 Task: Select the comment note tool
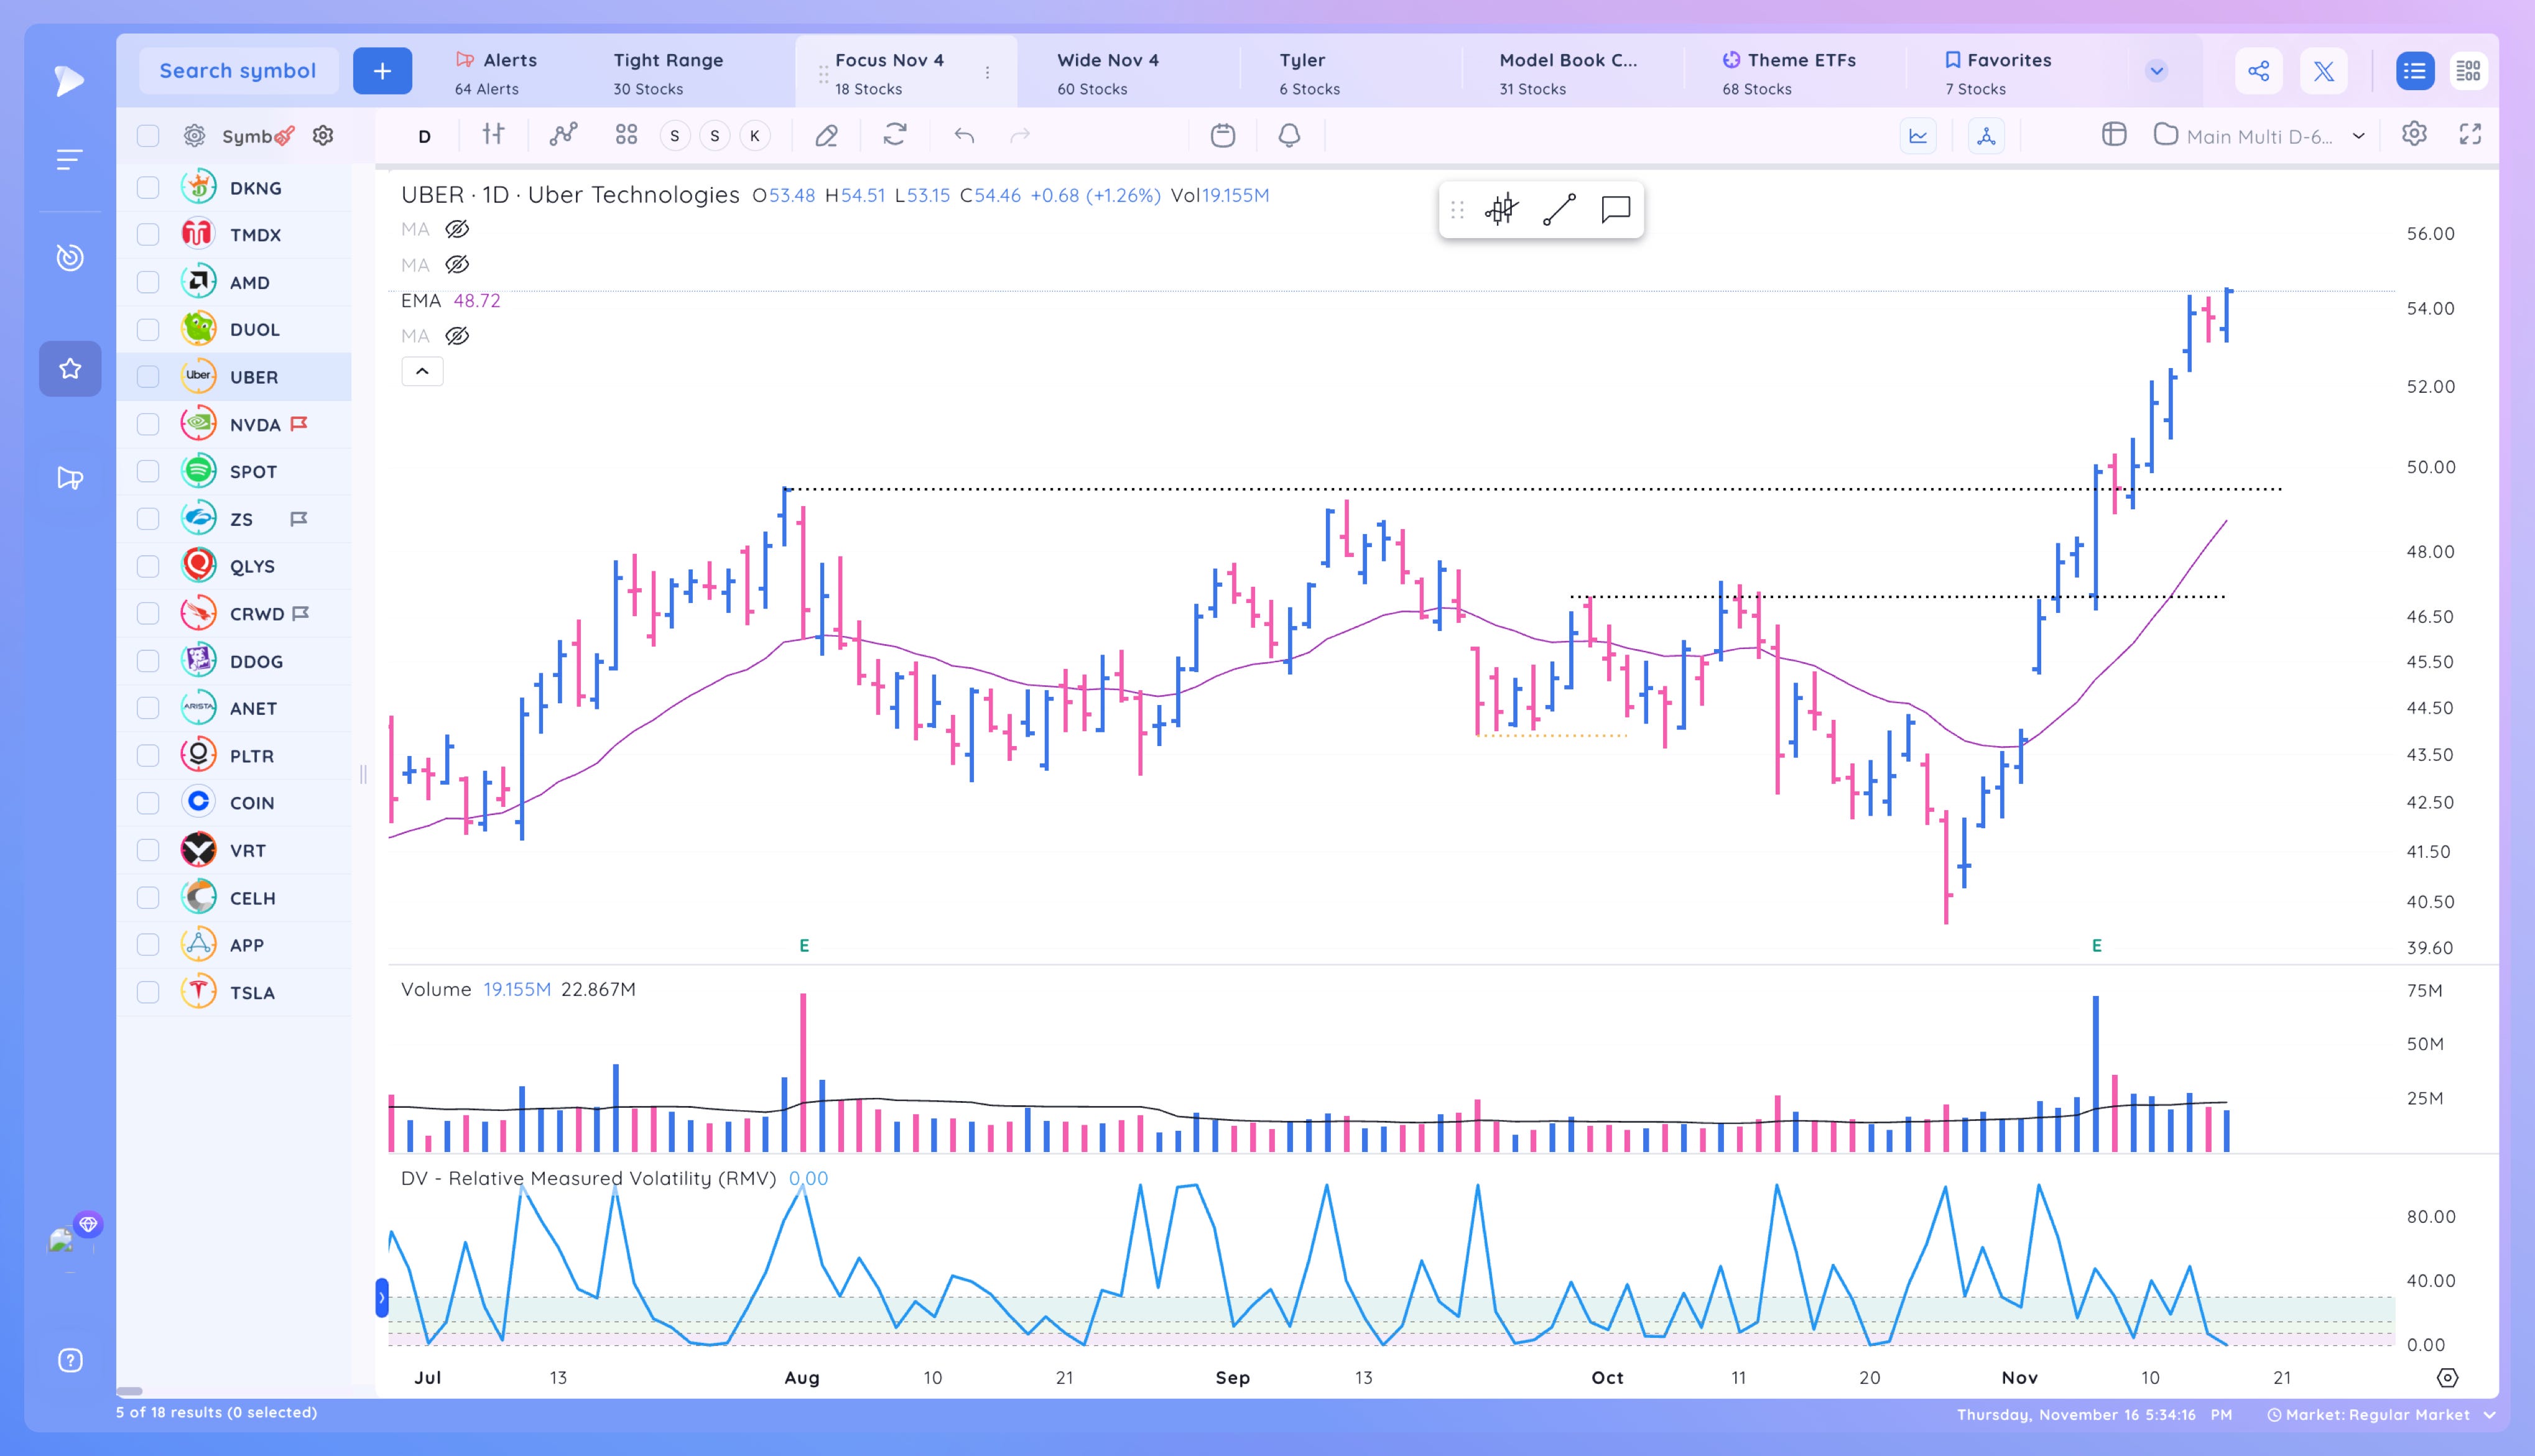tap(1616, 210)
